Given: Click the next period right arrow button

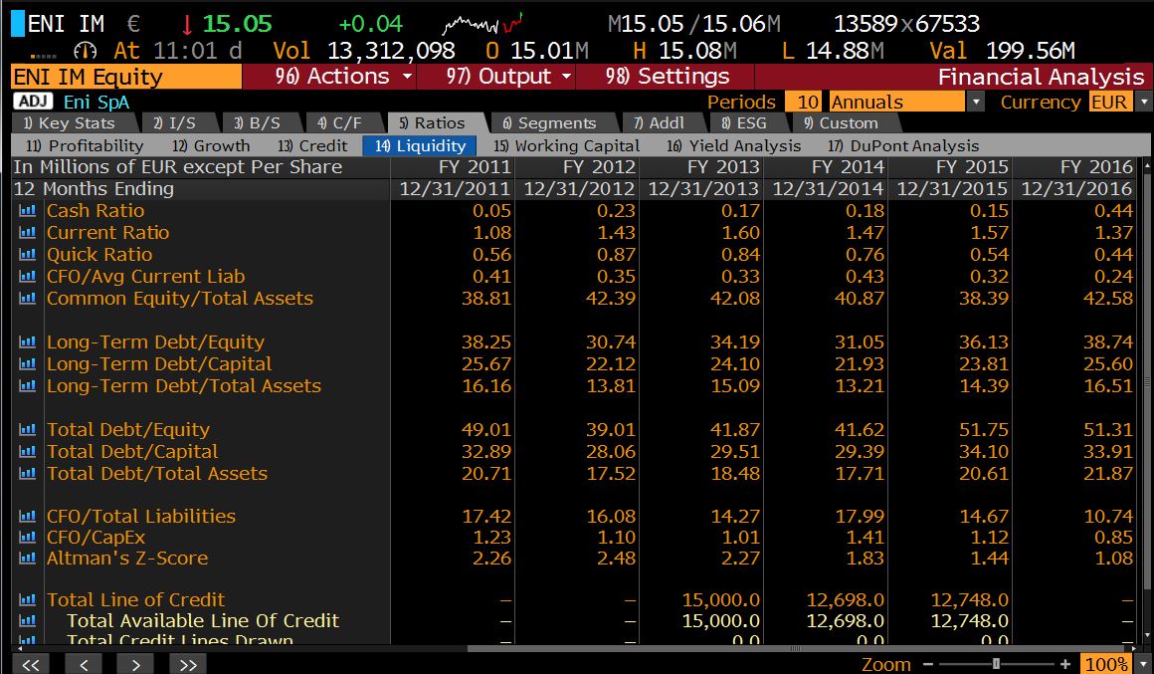Looking at the screenshot, I should (135, 664).
